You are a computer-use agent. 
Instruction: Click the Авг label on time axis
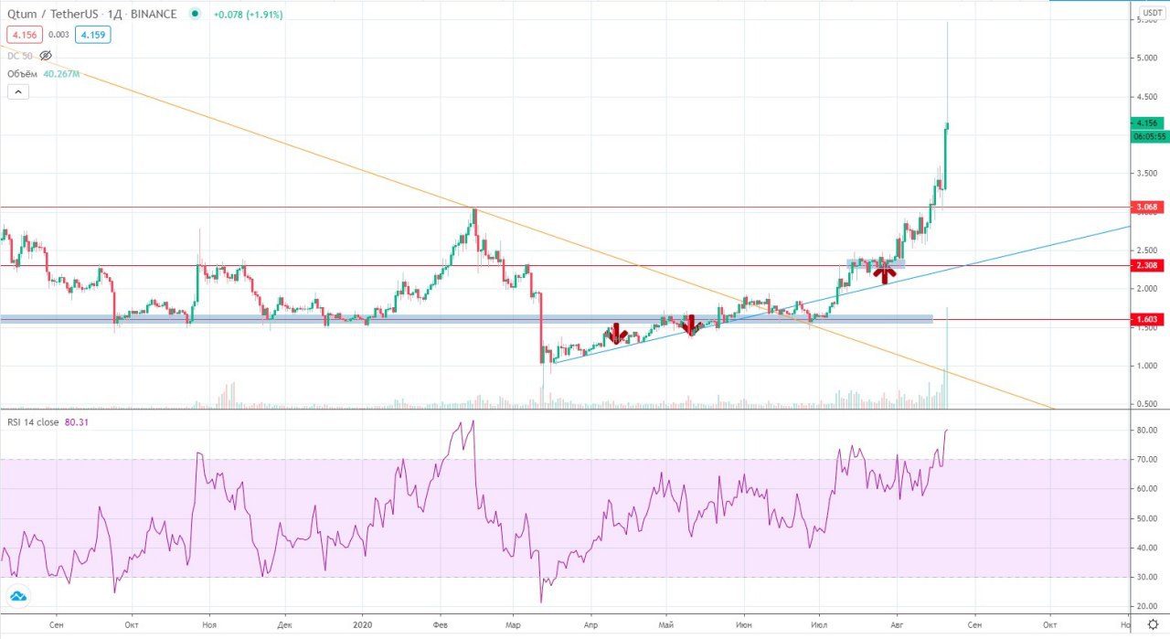point(898,624)
